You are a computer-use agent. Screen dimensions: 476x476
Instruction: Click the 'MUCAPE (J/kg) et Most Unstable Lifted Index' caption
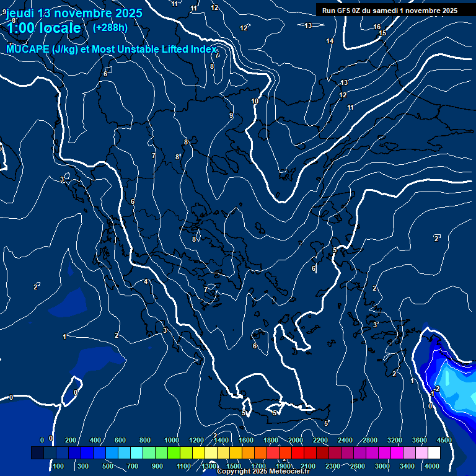pyautogui.click(x=112, y=49)
